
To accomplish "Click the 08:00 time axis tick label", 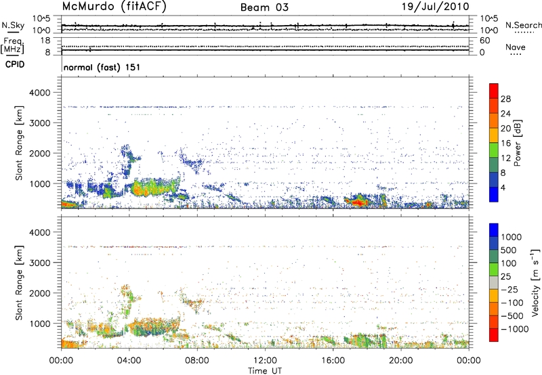I will [196, 361].
